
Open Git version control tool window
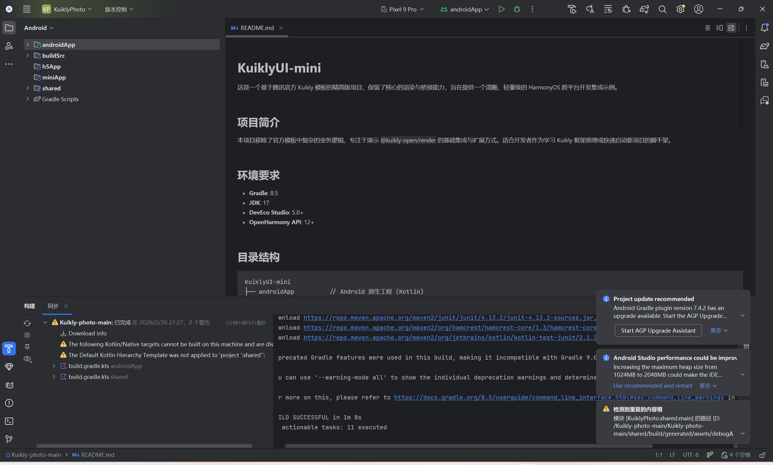(9, 439)
